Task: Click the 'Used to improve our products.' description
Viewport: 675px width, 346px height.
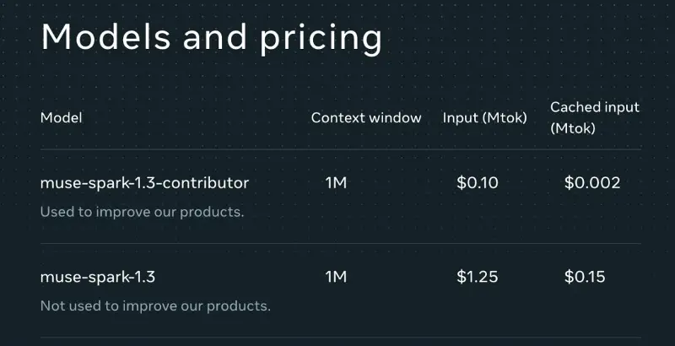Action: click(142, 212)
